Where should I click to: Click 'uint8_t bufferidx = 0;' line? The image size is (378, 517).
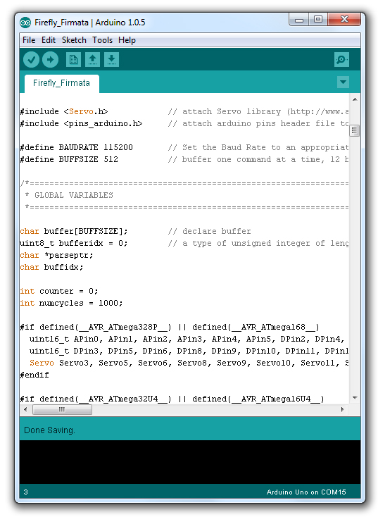pos(74,243)
